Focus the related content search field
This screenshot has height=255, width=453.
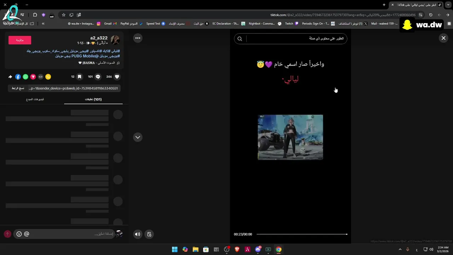[296, 39]
